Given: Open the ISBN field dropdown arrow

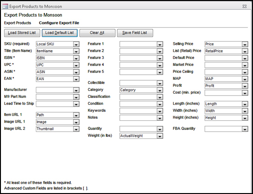Looking at the screenshot, I should click(x=76, y=58).
